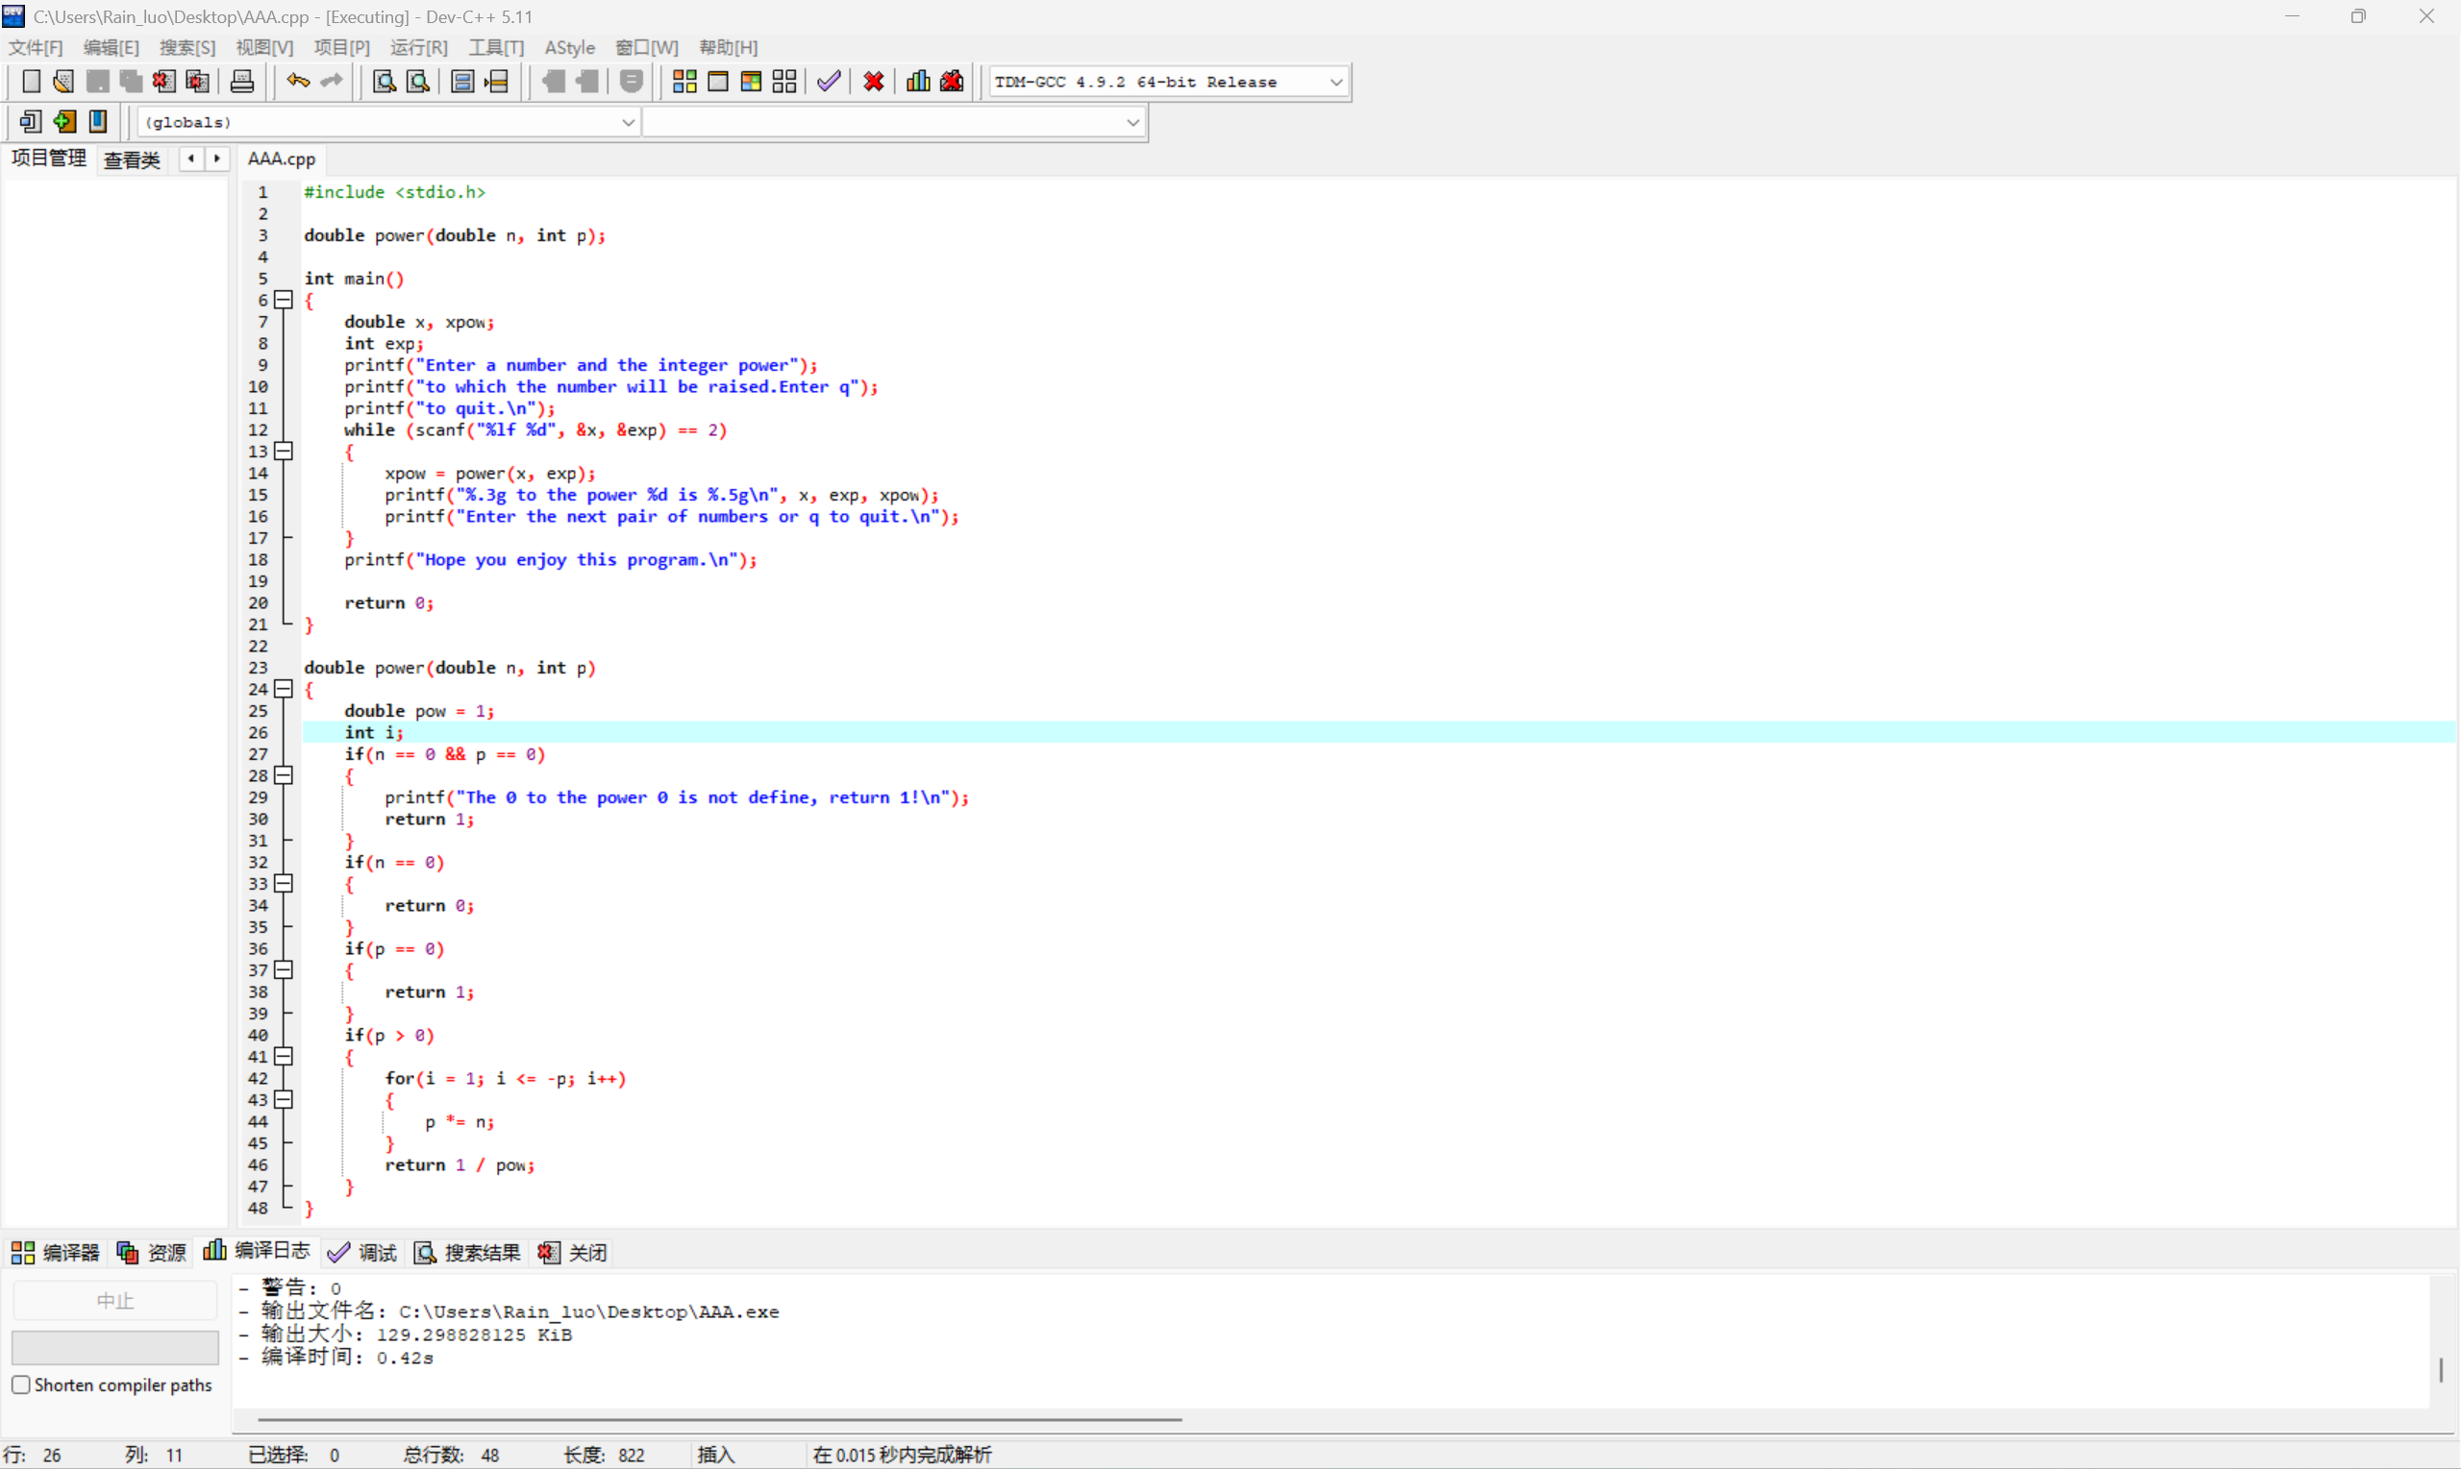Open the Find magnifier icon in toolbar

[x=385, y=83]
